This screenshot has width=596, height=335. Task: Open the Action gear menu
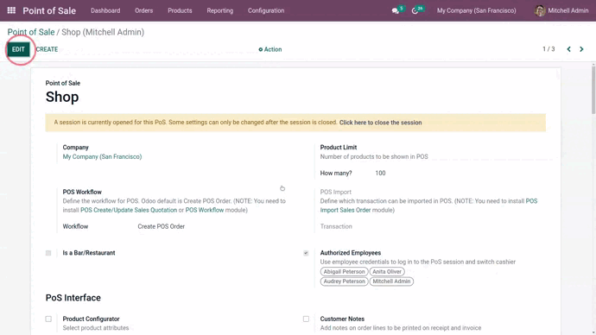point(270,49)
